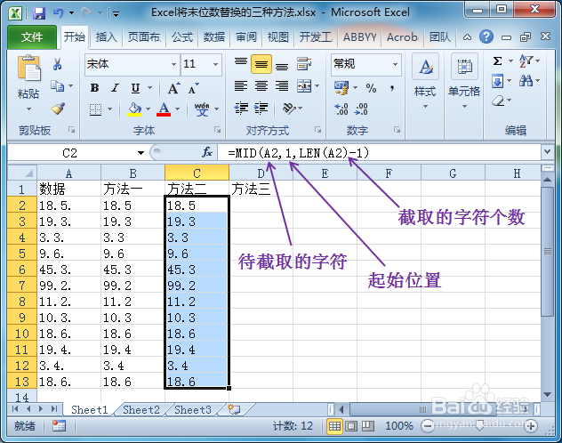Click the zoom in plus button
This screenshot has height=443, width=562.
pos(531,426)
